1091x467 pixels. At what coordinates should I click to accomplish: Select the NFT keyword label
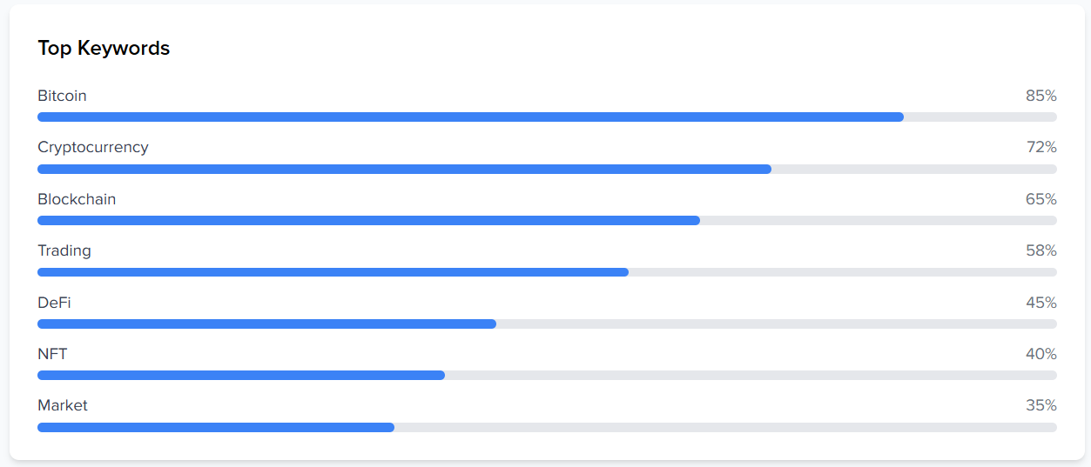coord(52,354)
